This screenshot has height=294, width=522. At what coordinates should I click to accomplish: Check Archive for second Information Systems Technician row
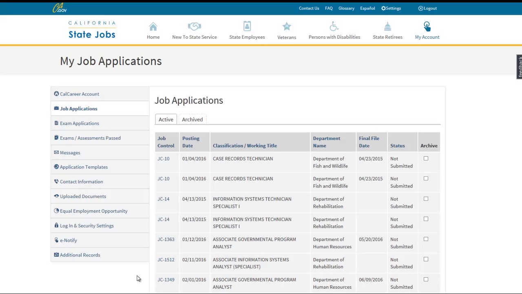pos(426,219)
